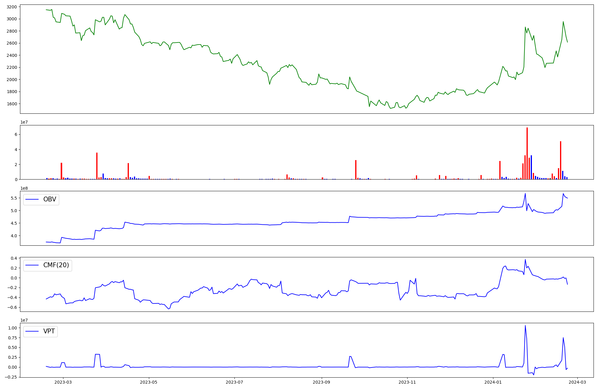Click the OBV legend label
The height and width of the screenshot is (389, 598).
click(x=50, y=199)
